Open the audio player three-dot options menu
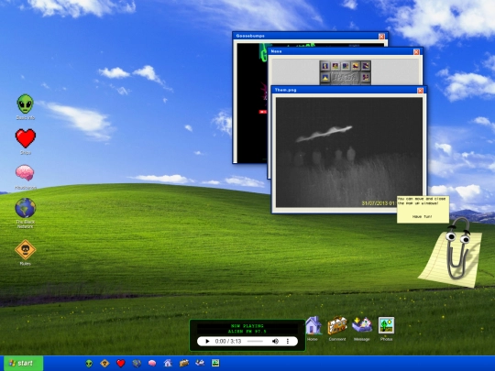This screenshot has width=495, height=371. [288, 342]
